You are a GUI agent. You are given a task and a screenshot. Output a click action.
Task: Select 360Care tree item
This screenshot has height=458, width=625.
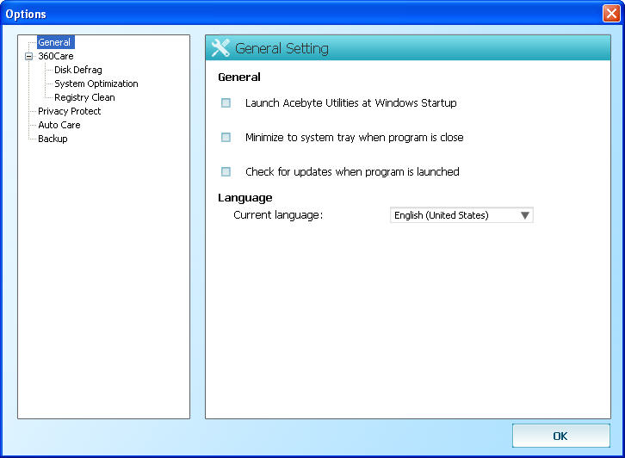click(x=56, y=56)
